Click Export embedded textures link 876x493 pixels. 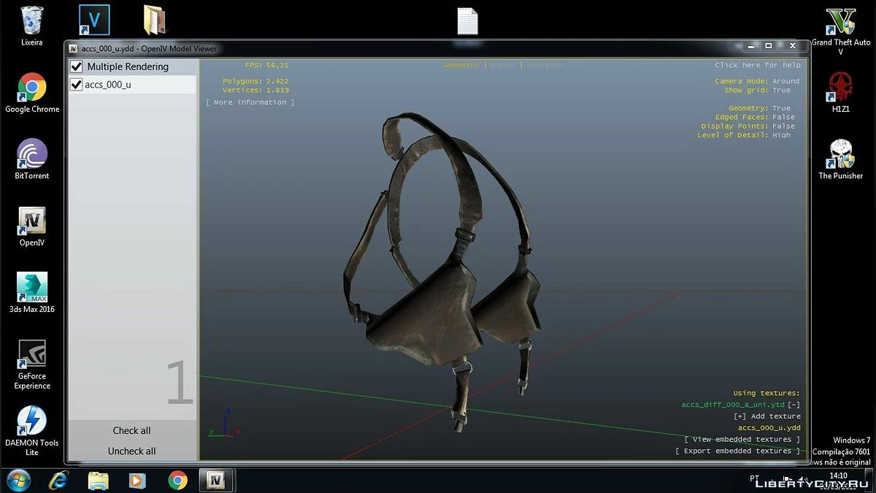[x=737, y=451]
